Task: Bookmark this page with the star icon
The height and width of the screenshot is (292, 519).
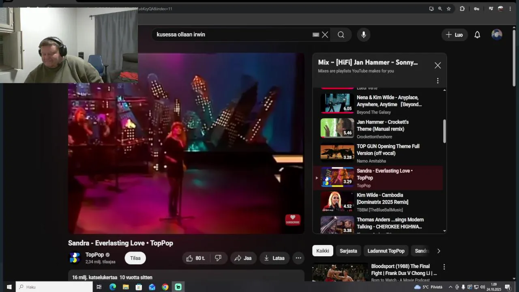Action: pyautogui.click(x=448, y=9)
